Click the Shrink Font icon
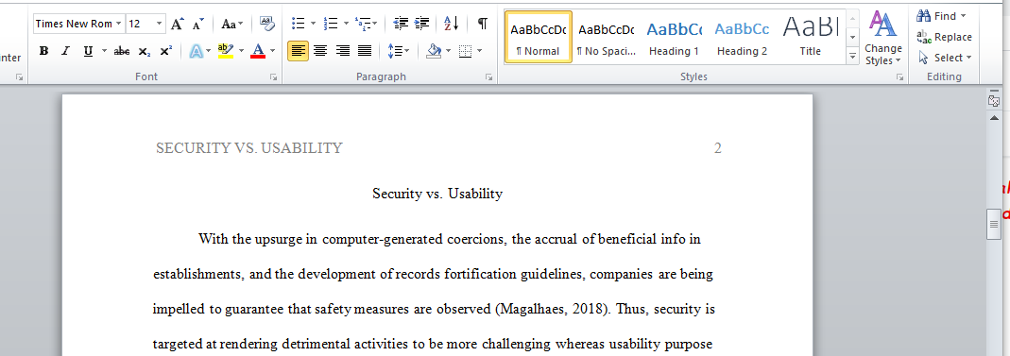The height and width of the screenshot is (356, 1010). tap(199, 24)
